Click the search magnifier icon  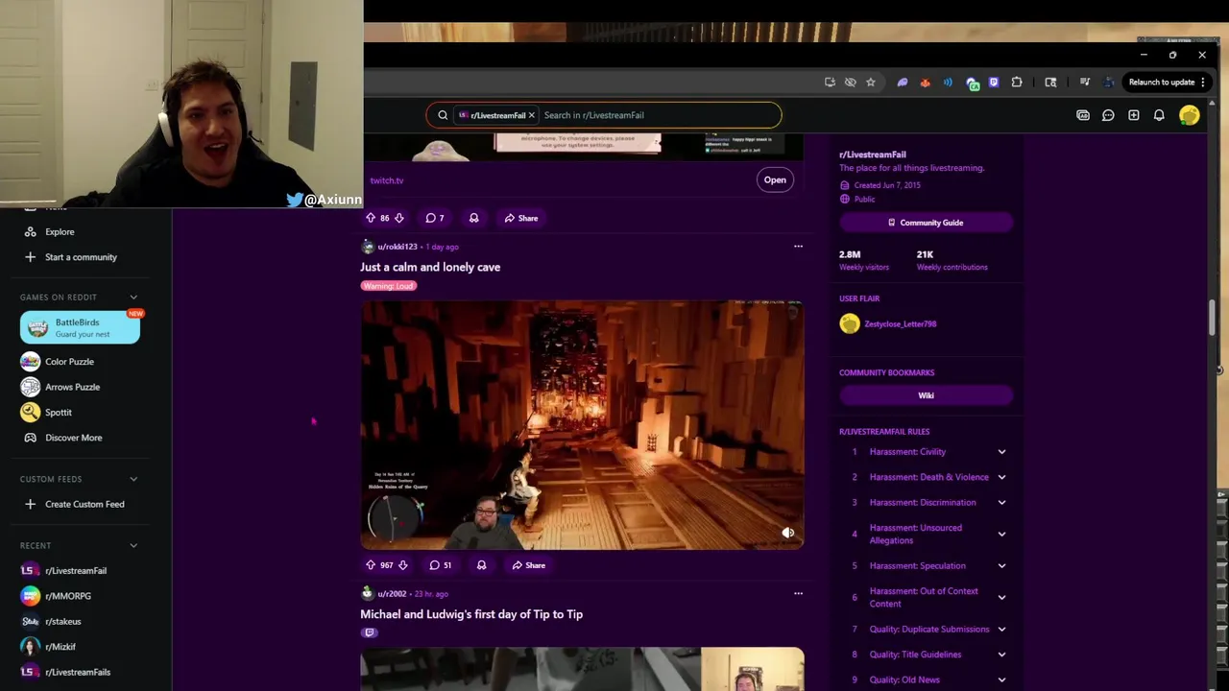[443, 115]
